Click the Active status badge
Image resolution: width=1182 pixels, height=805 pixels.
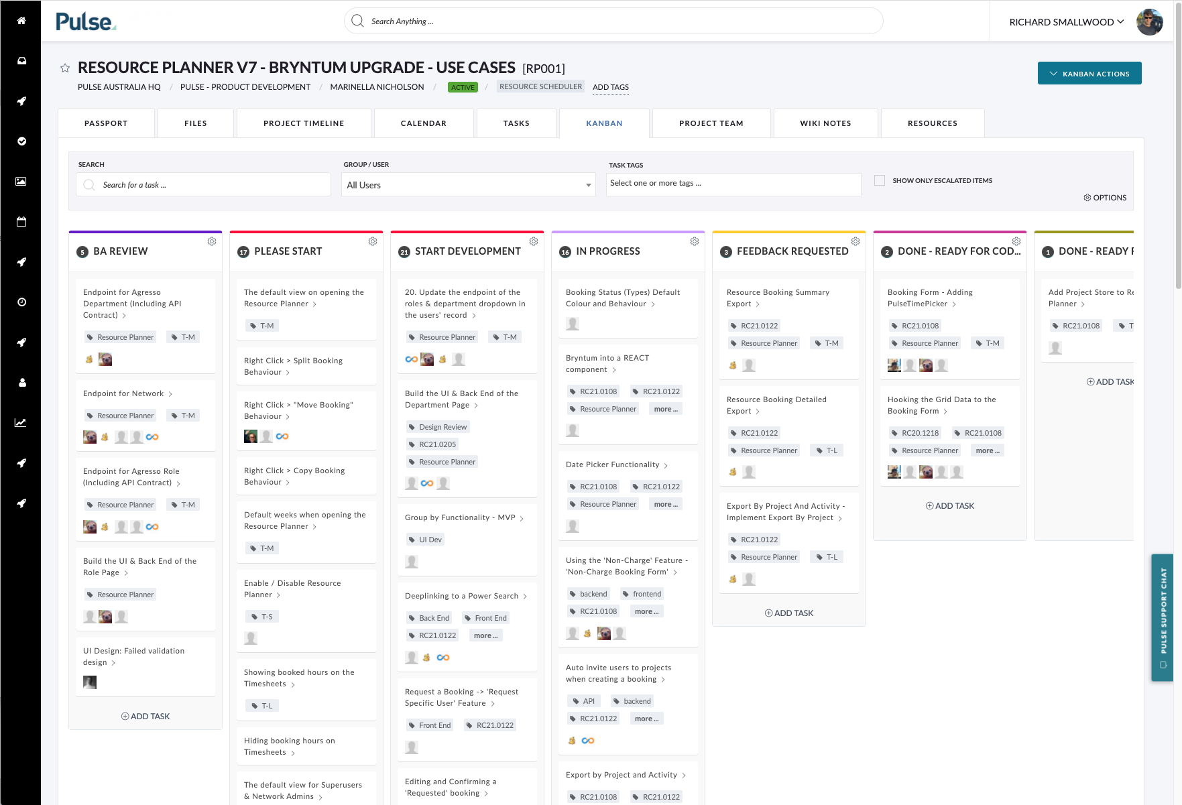click(x=463, y=87)
